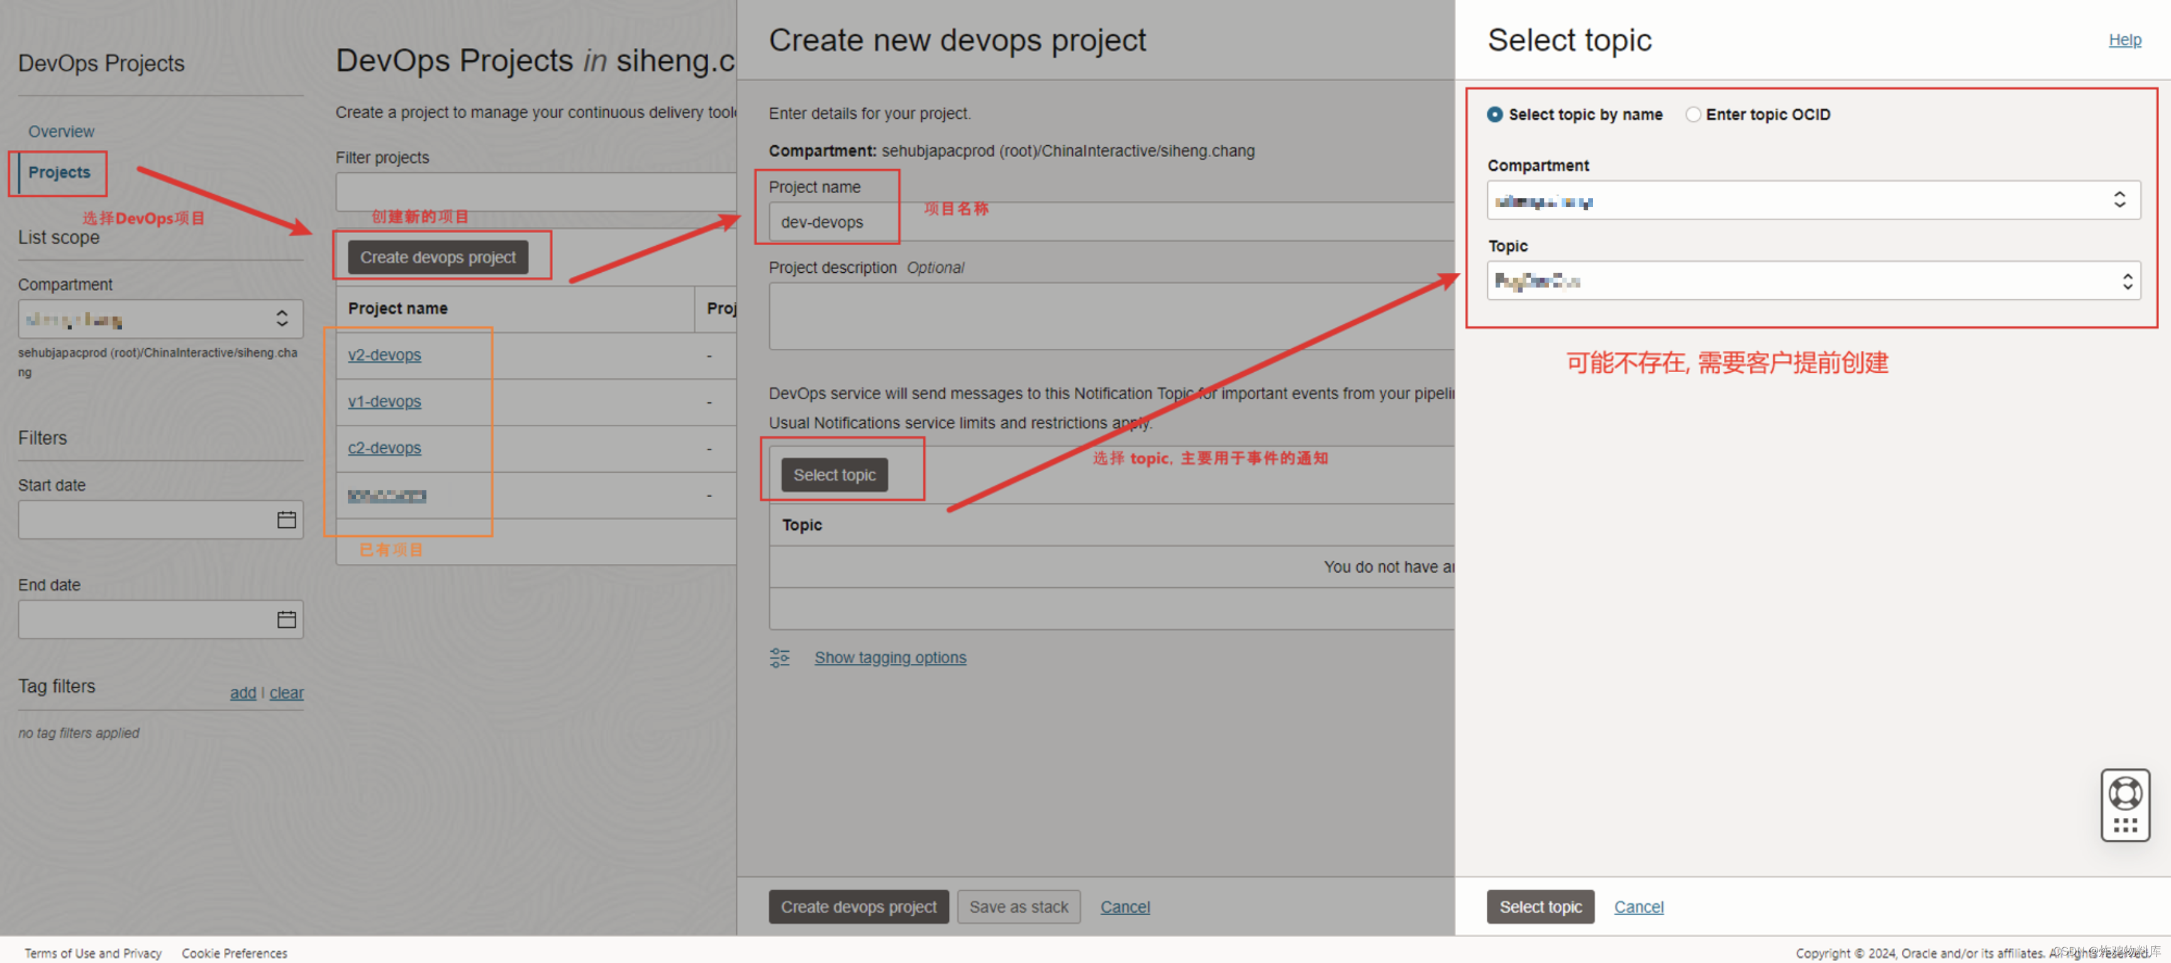
Task: Click the Project description text area
Action: pos(1111,316)
